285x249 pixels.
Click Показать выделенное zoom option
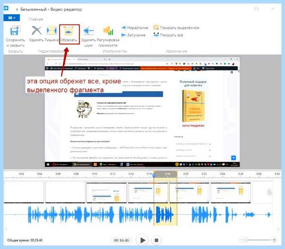click(176, 28)
